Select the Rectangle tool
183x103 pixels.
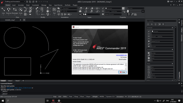[15, 11]
